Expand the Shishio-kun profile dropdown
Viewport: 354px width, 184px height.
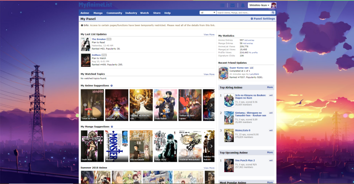tap(258, 5)
